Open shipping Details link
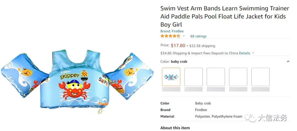 tap(244, 53)
